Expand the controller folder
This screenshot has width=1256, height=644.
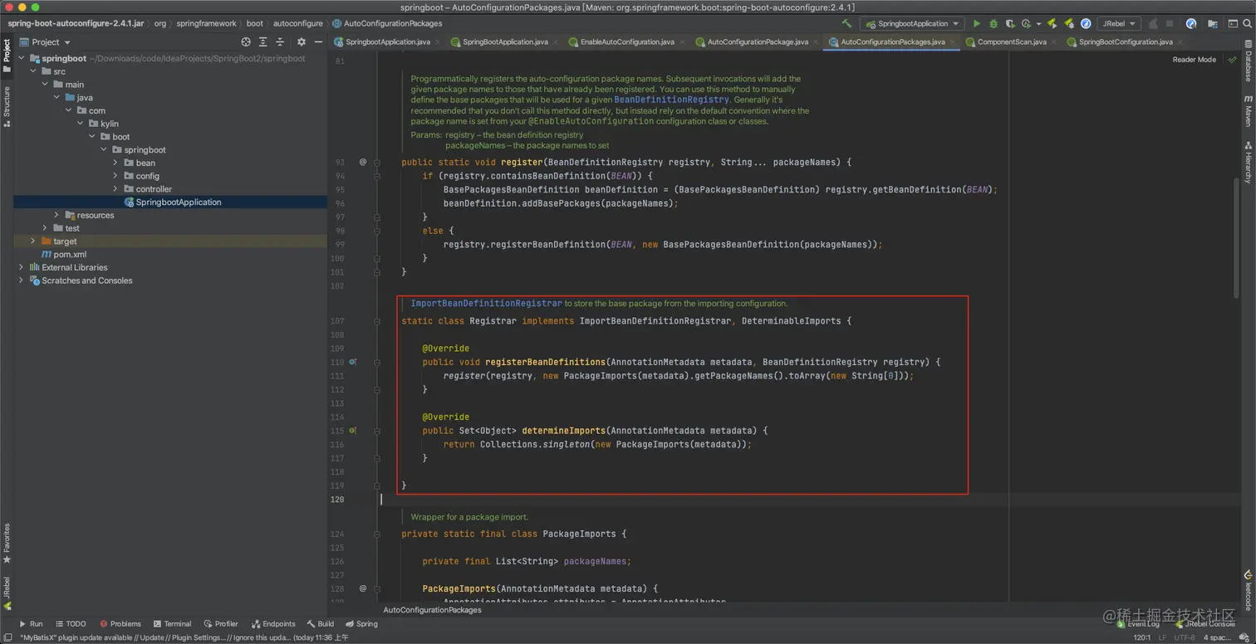115,189
